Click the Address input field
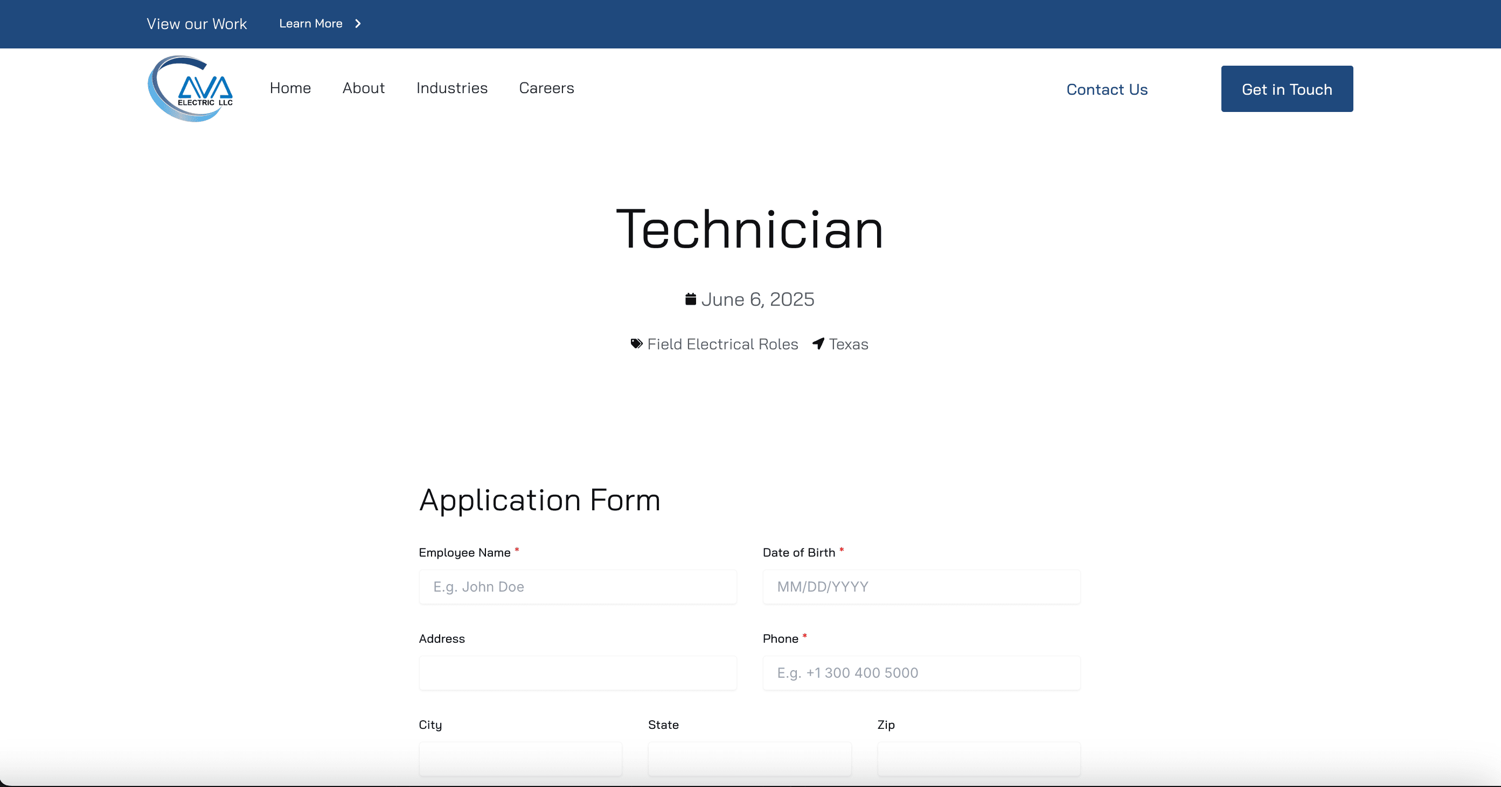The image size is (1501, 787). 578,673
